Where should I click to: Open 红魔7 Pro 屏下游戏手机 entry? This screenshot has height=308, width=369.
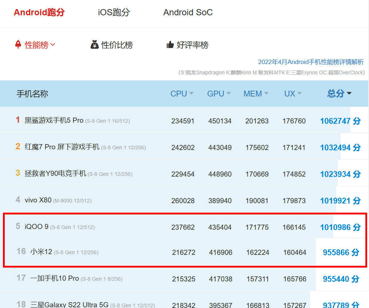tap(62, 147)
